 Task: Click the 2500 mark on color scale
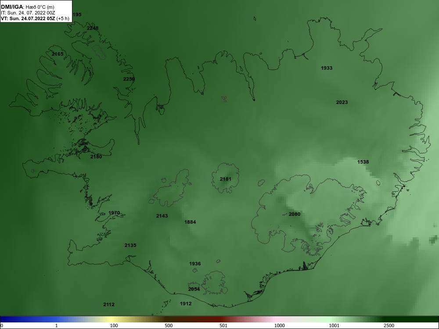[x=389, y=325]
